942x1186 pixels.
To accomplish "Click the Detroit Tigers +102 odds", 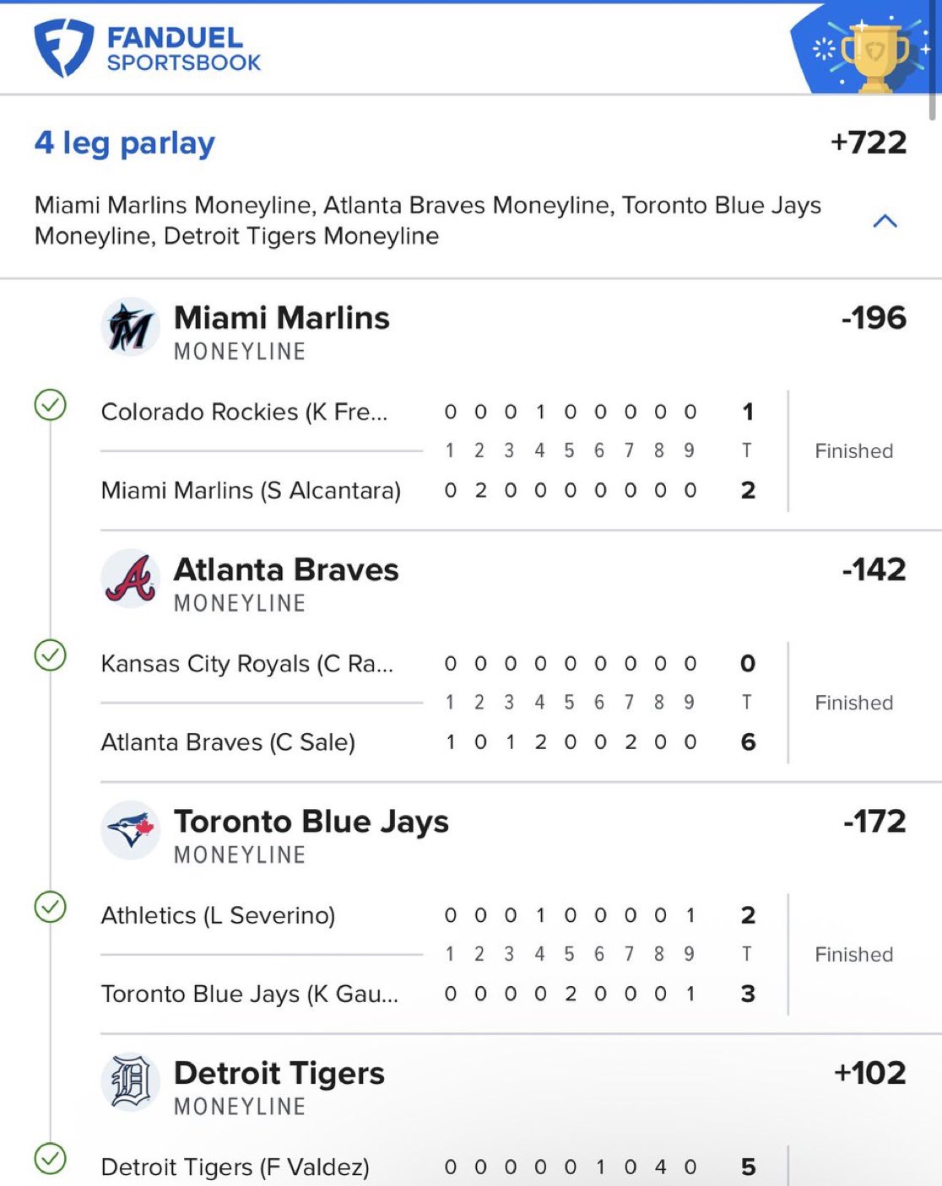I will [x=869, y=1073].
